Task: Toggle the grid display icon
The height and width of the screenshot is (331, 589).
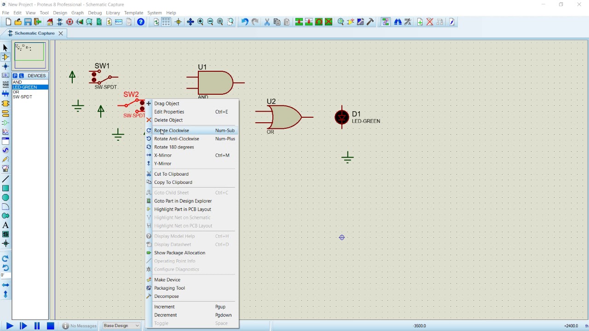Action: (166, 22)
